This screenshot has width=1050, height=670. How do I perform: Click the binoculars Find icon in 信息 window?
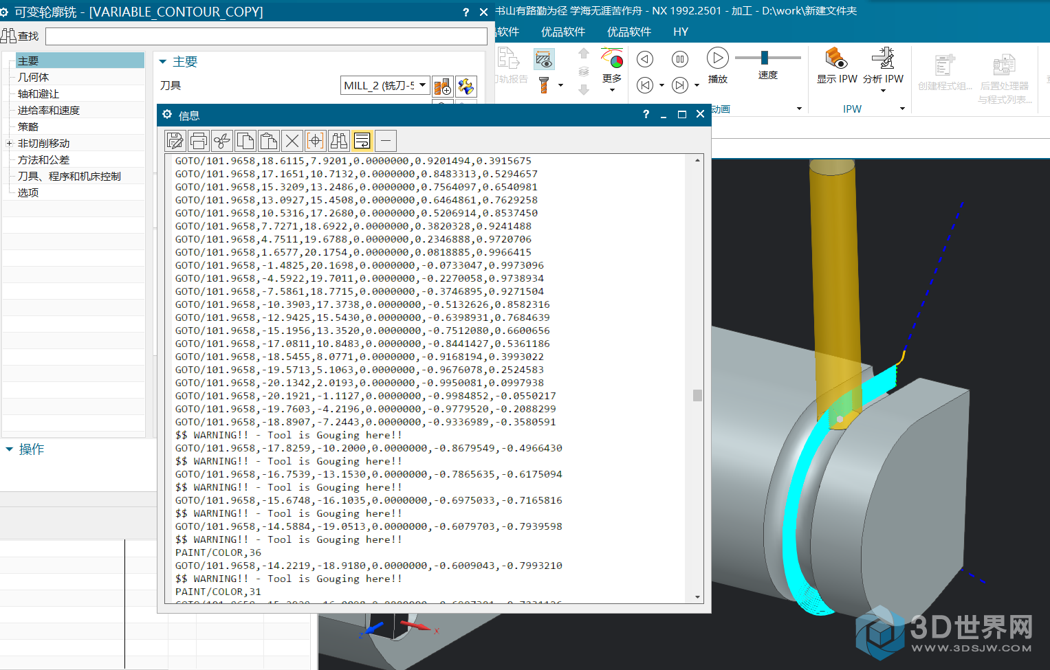pos(339,141)
